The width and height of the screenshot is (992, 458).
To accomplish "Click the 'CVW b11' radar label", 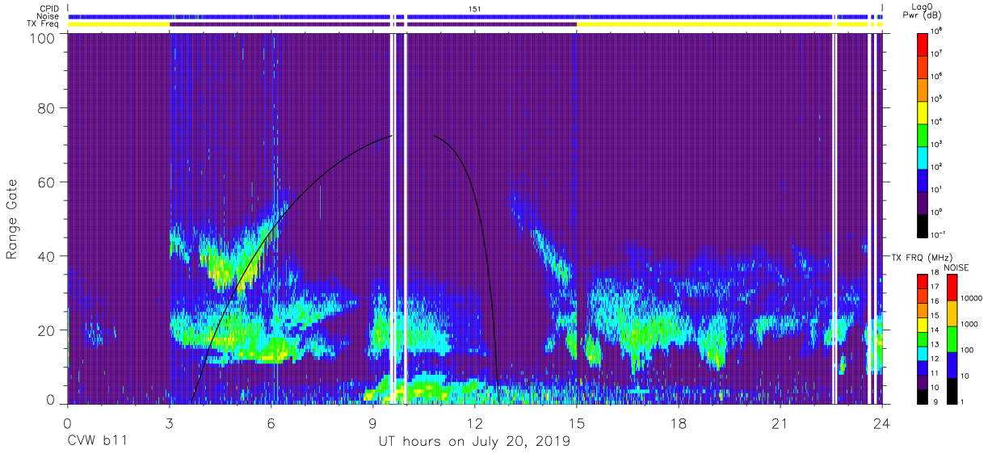I will [96, 442].
